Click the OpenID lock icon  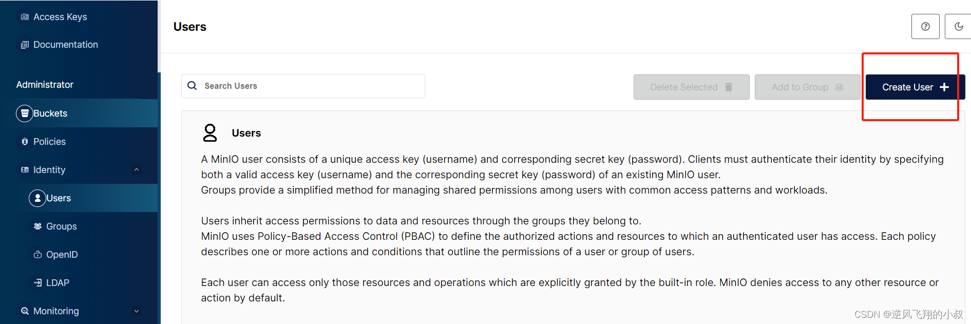(37, 255)
